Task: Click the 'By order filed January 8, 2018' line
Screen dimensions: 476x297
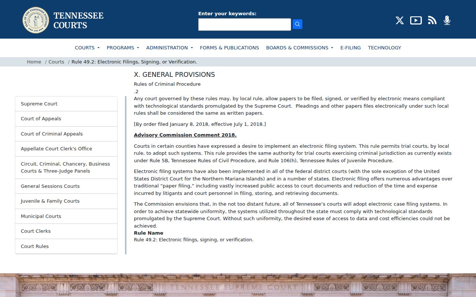Action: [200, 124]
